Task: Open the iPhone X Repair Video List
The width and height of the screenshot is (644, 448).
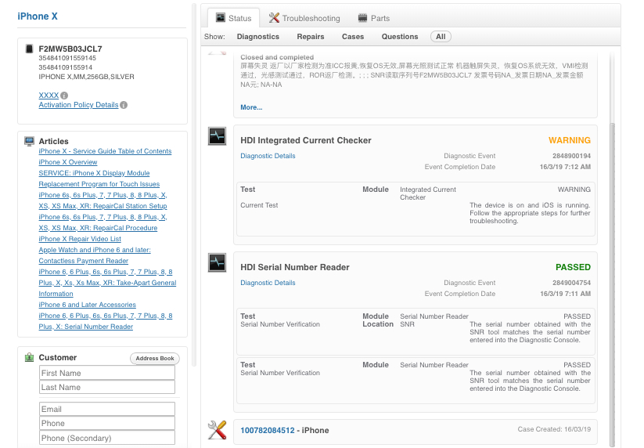Action: (x=80, y=239)
